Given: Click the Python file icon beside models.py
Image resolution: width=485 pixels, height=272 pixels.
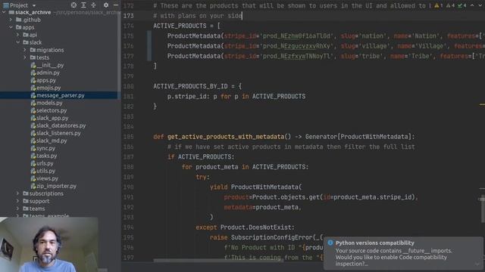Looking at the screenshot, I should (x=33, y=103).
